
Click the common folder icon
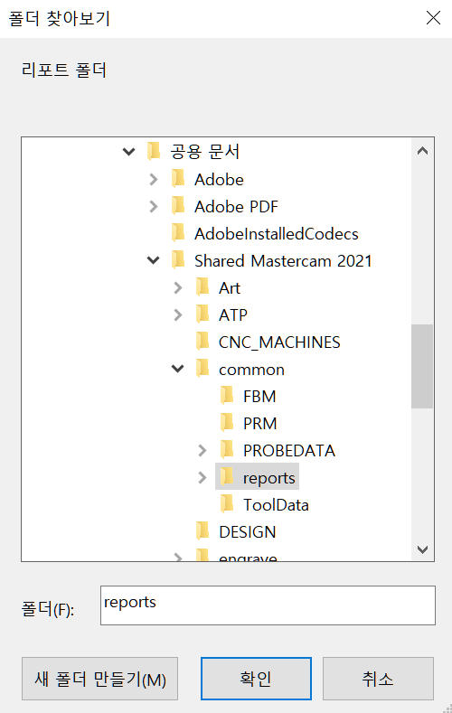pyautogui.click(x=202, y=368)
